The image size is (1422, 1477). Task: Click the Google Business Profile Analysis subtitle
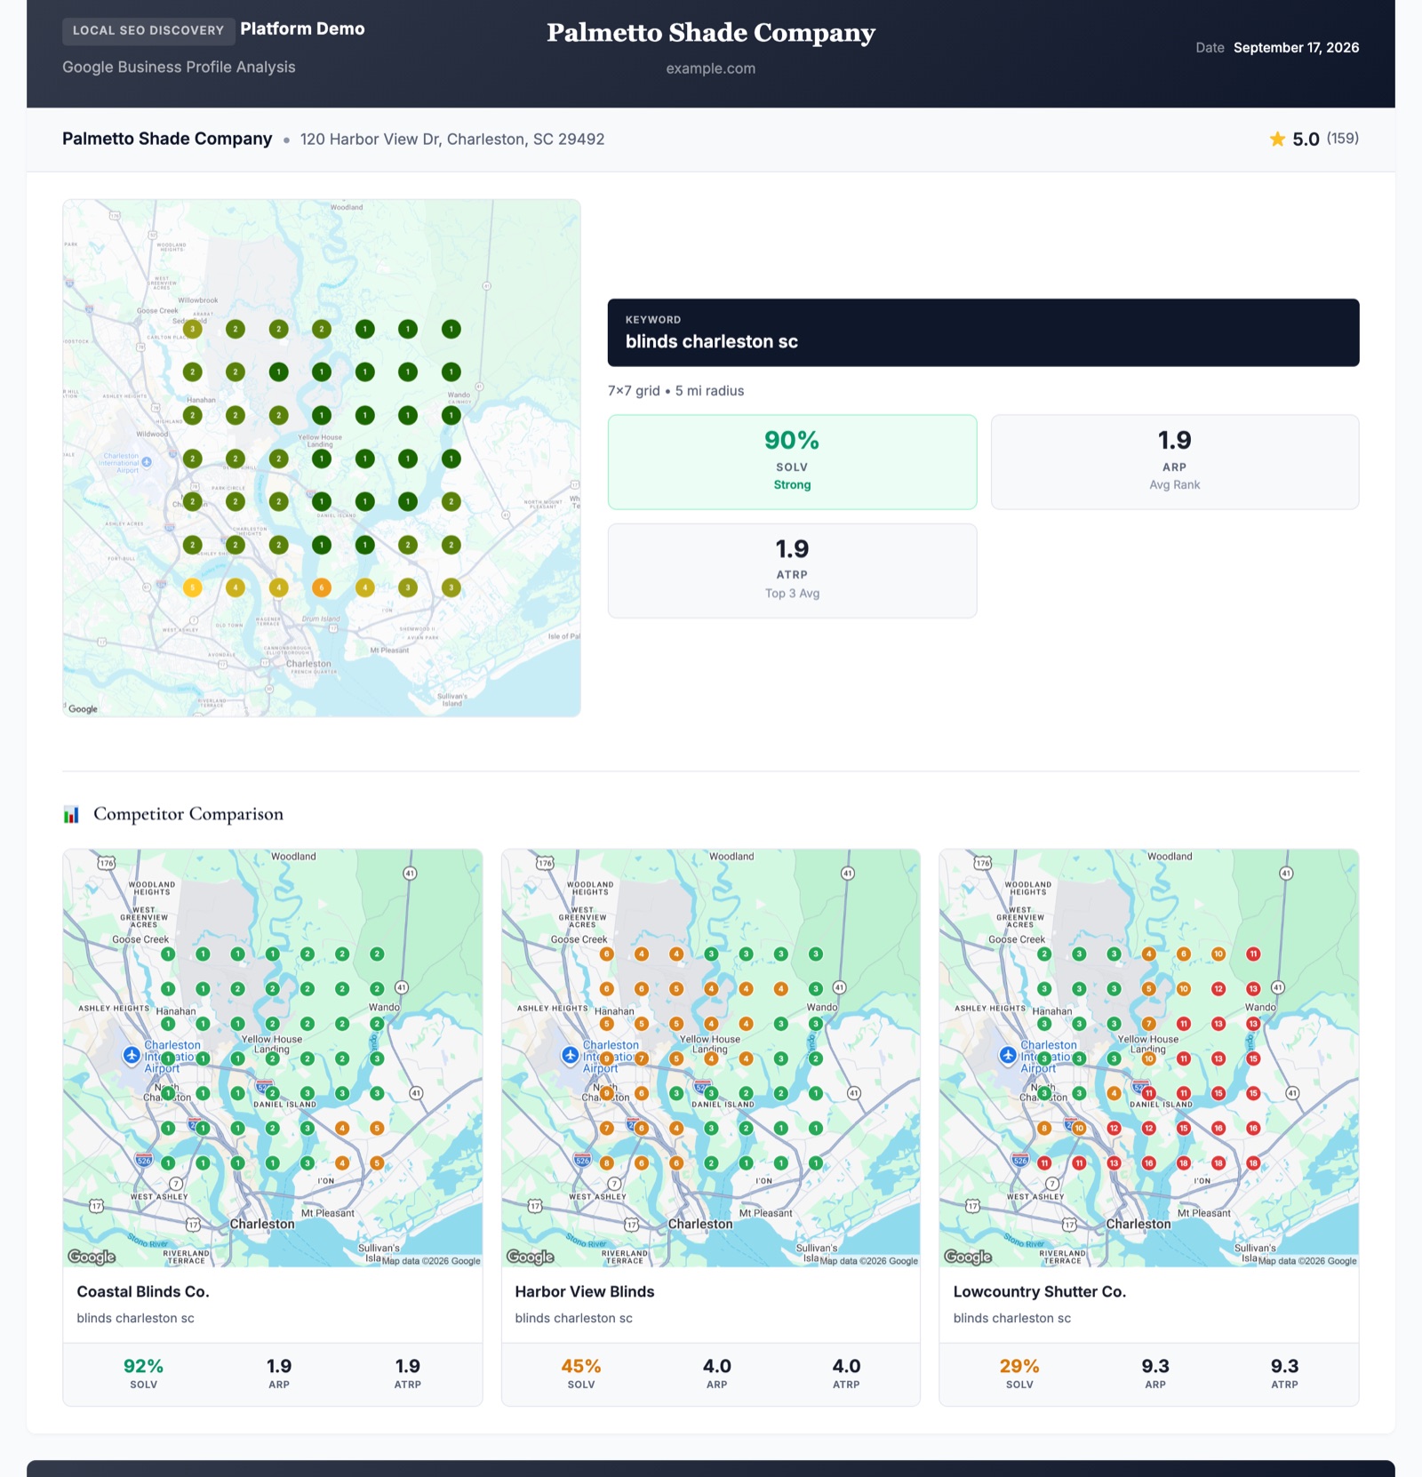coord(179,68)
